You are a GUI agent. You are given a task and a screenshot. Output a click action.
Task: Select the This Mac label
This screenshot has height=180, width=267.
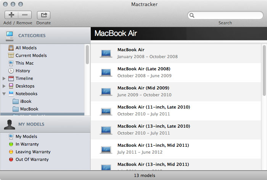[x=24, y=63]
